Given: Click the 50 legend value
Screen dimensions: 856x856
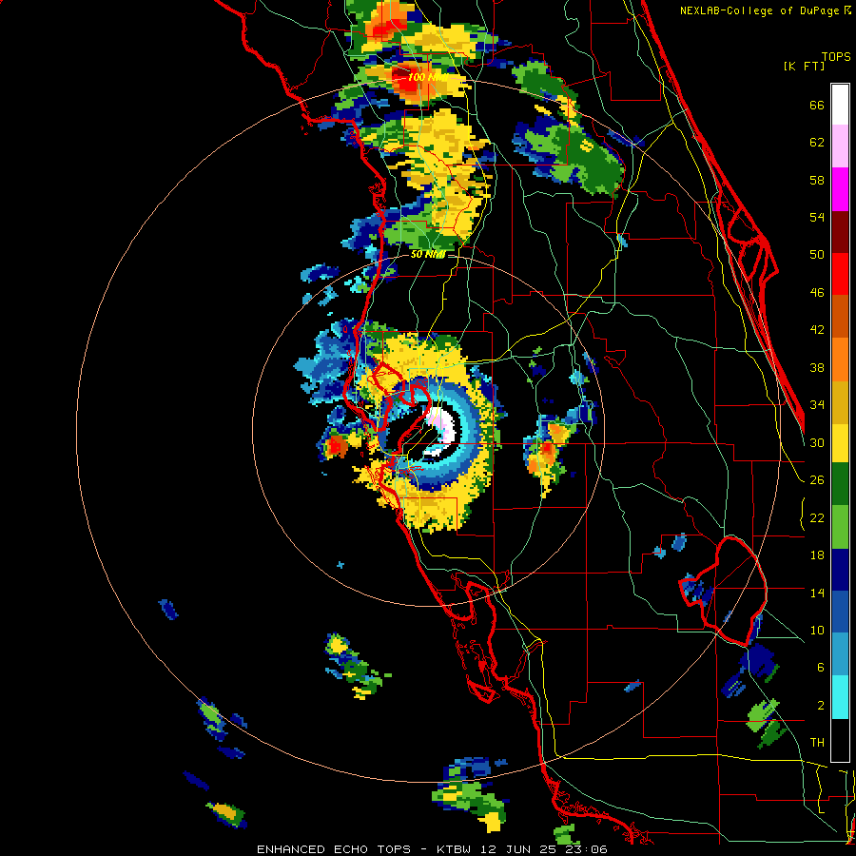Looking at the screenshot, I should [x=817, y=255].
